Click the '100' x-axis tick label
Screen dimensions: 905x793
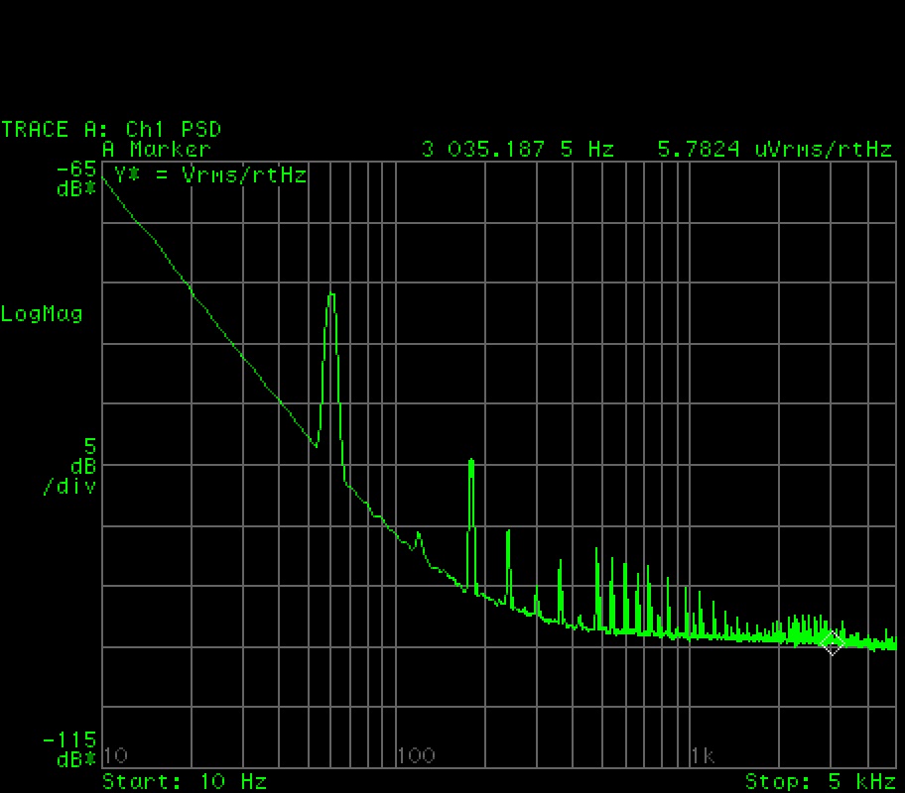click(x=416, y=755)
